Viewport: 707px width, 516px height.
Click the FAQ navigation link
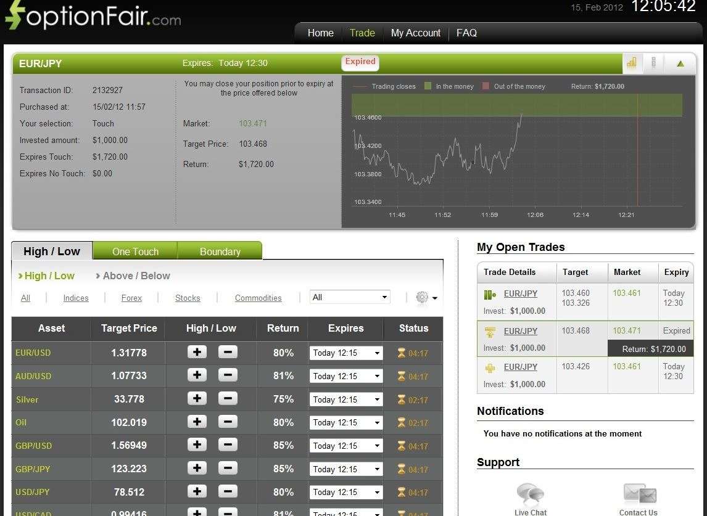(x=466, y=33)
